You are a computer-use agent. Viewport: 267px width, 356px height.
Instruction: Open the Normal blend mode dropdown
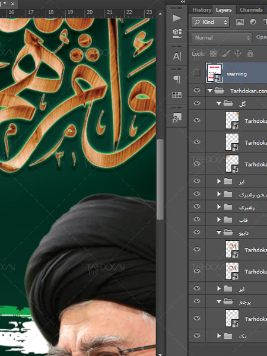(x=221, y=37)
